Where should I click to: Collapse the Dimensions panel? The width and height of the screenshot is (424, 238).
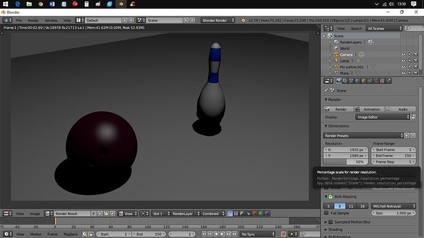click(326, 126)
